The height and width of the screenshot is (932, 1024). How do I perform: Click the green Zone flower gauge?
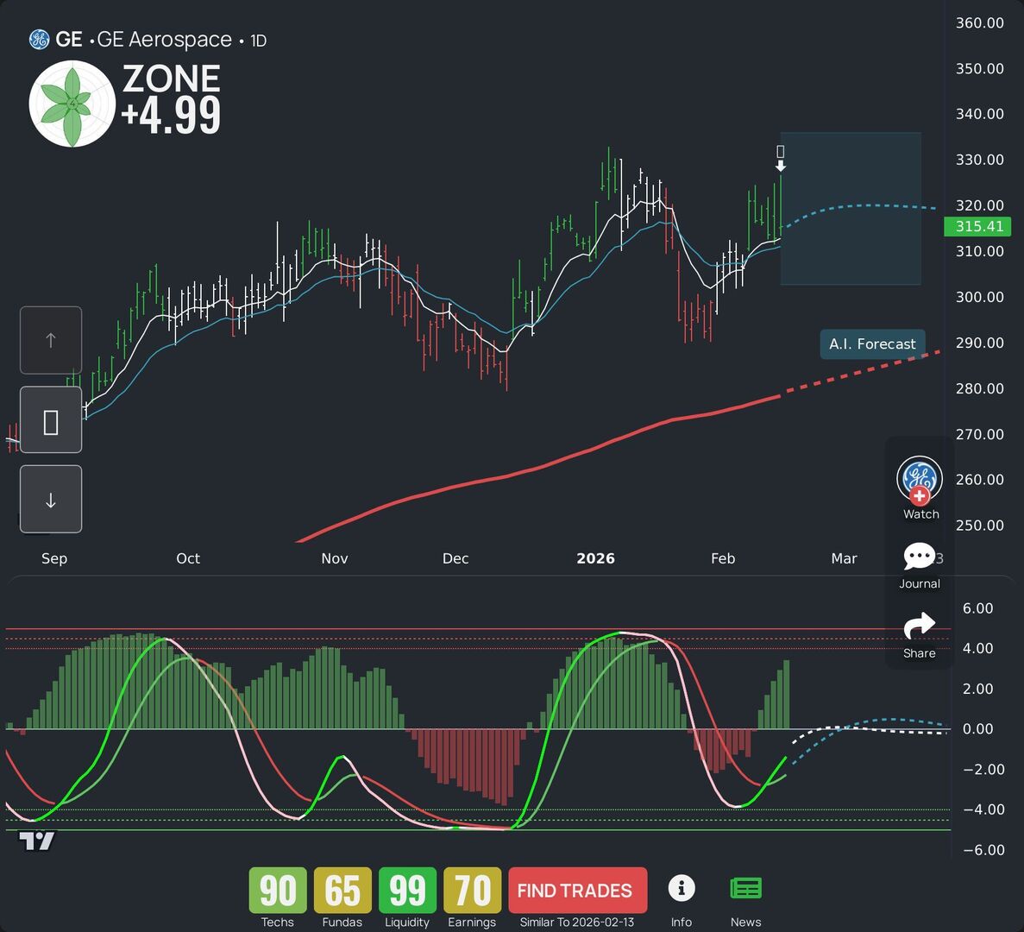pyautogui.click(x=72, y=104)
